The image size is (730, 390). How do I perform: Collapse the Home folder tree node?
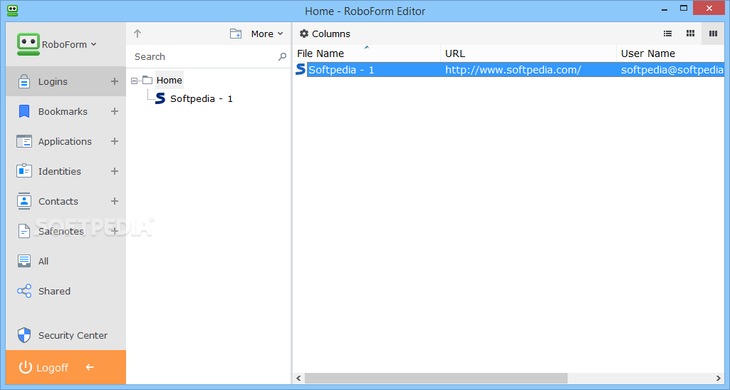134,81
